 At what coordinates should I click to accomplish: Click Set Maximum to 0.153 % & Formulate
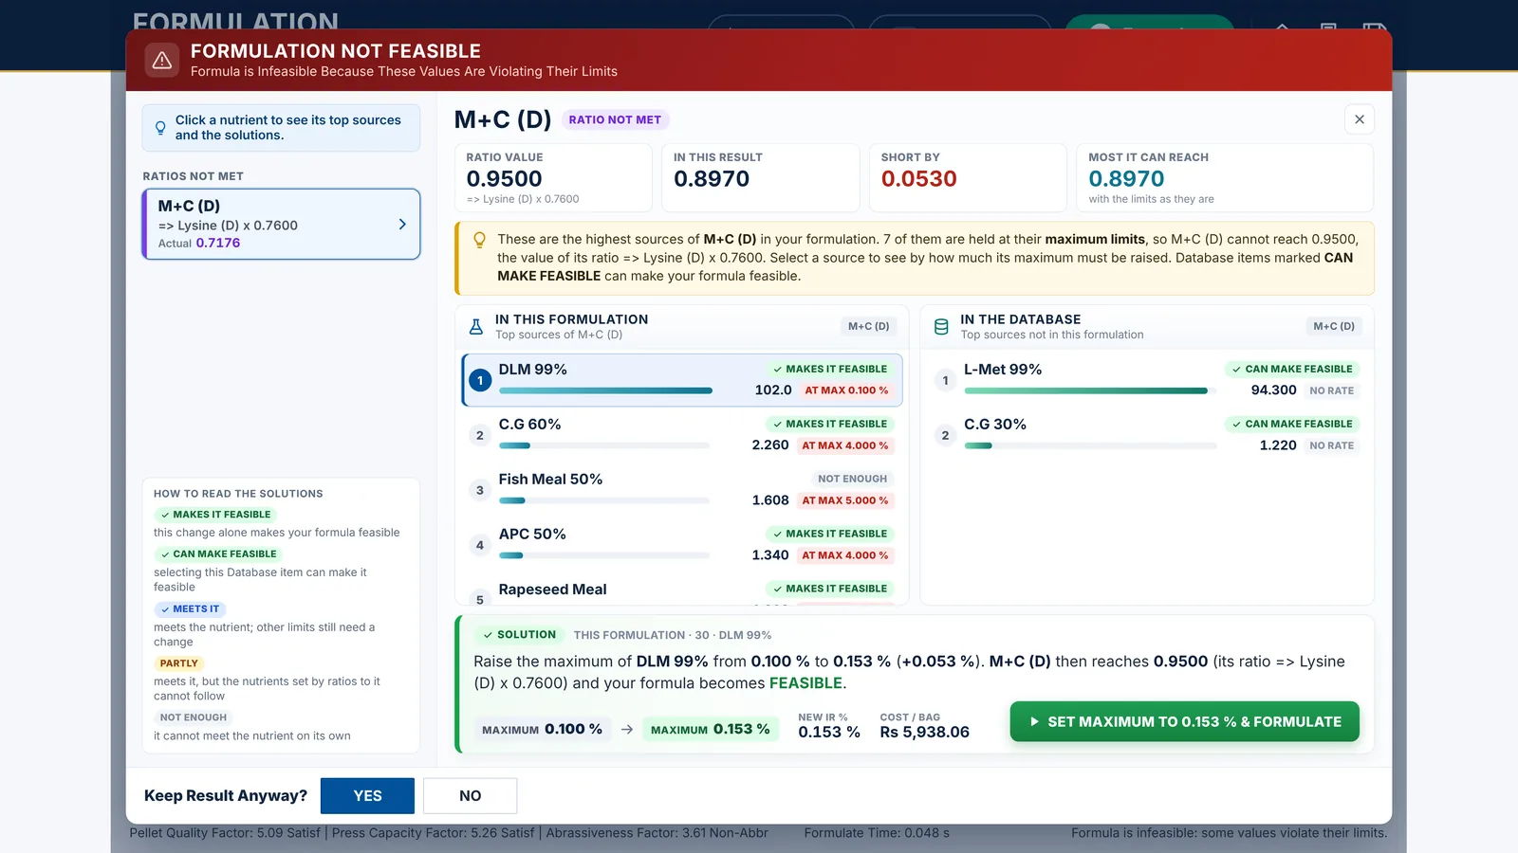point(1184,721)
